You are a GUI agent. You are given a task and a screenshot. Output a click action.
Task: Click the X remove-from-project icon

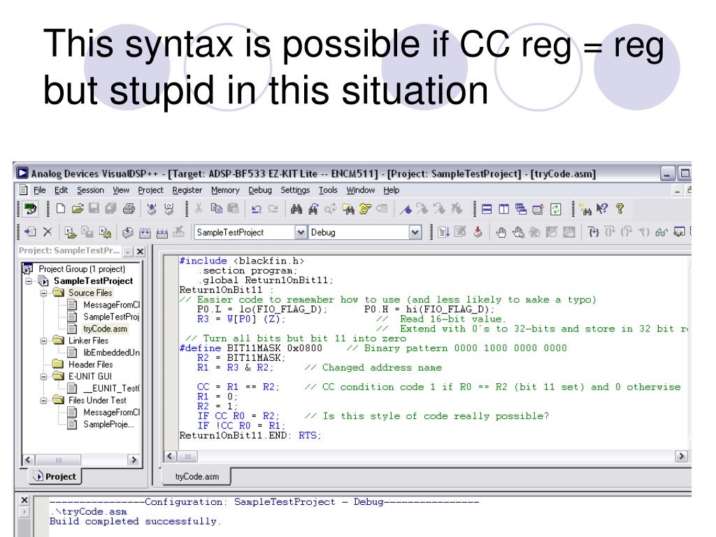48,232
